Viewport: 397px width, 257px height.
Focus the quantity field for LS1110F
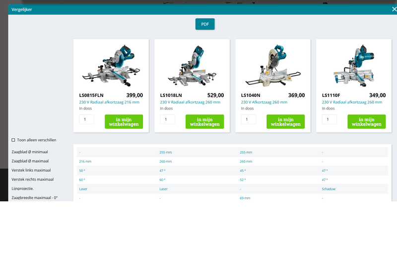(x=330, y=119)
